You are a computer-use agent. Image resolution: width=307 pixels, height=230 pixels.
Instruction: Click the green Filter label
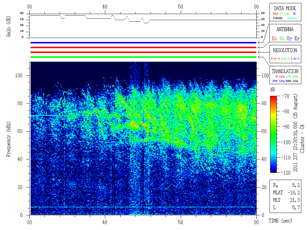point(285,14)
